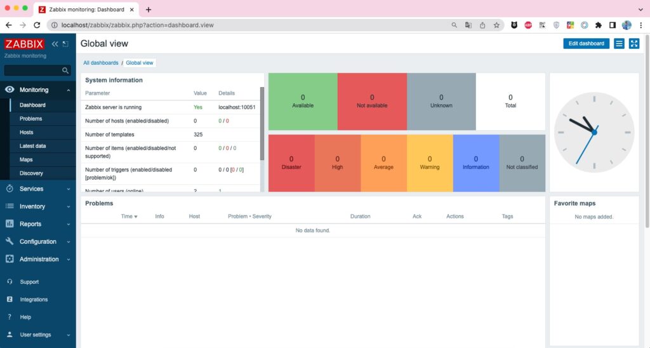Switch to kiosk fullscreen mode icon
The height and width of the screenshot is (348, 650).
[634, 44]
